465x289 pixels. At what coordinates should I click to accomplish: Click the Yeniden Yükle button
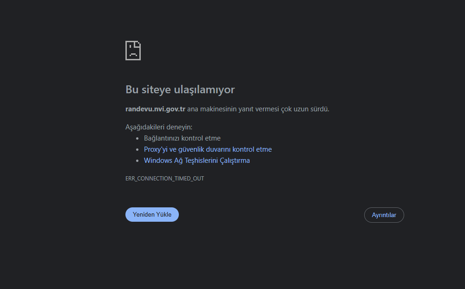tap(152, 214)
